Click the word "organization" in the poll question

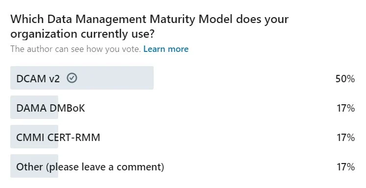click(x=44, y=34)
